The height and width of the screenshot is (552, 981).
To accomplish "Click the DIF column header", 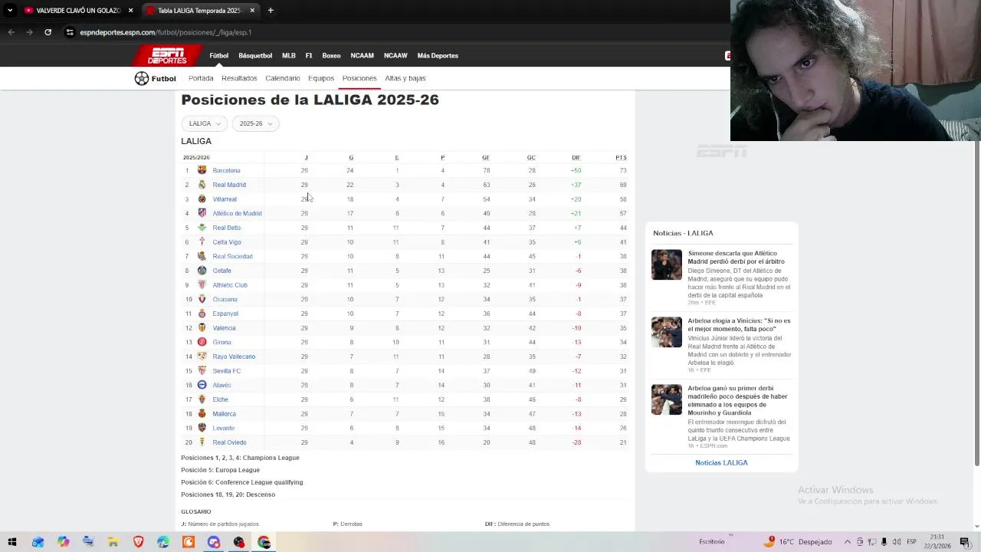I will point(576,158).
